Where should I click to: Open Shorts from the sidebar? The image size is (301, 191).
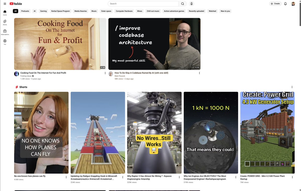5,22
